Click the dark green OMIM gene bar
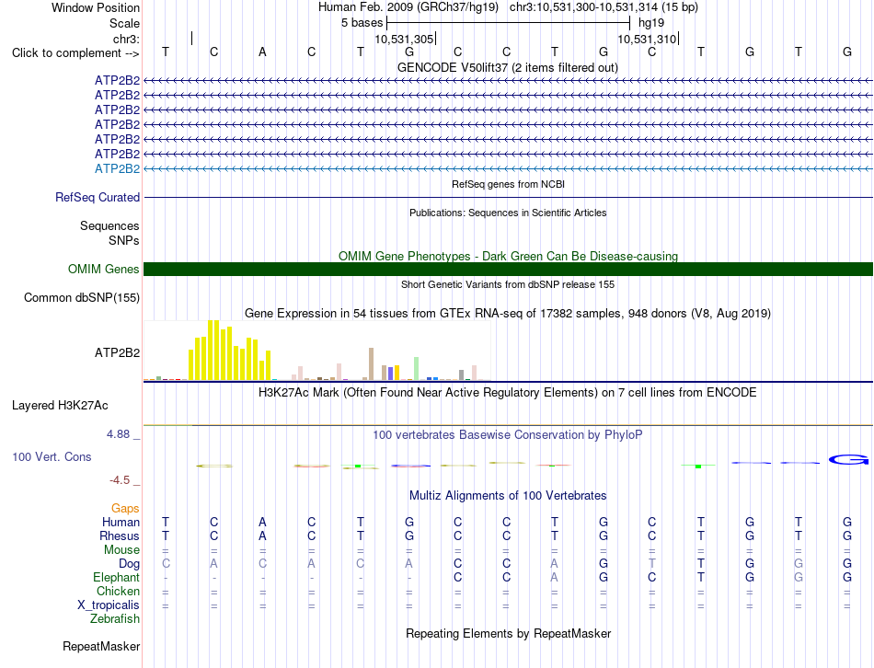 click(x=508, y=270)
